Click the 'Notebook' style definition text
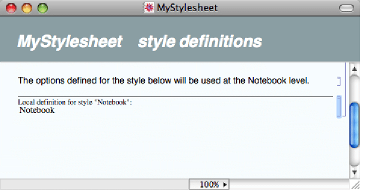This screenshot has width=366, height=190. pos(37,110)
